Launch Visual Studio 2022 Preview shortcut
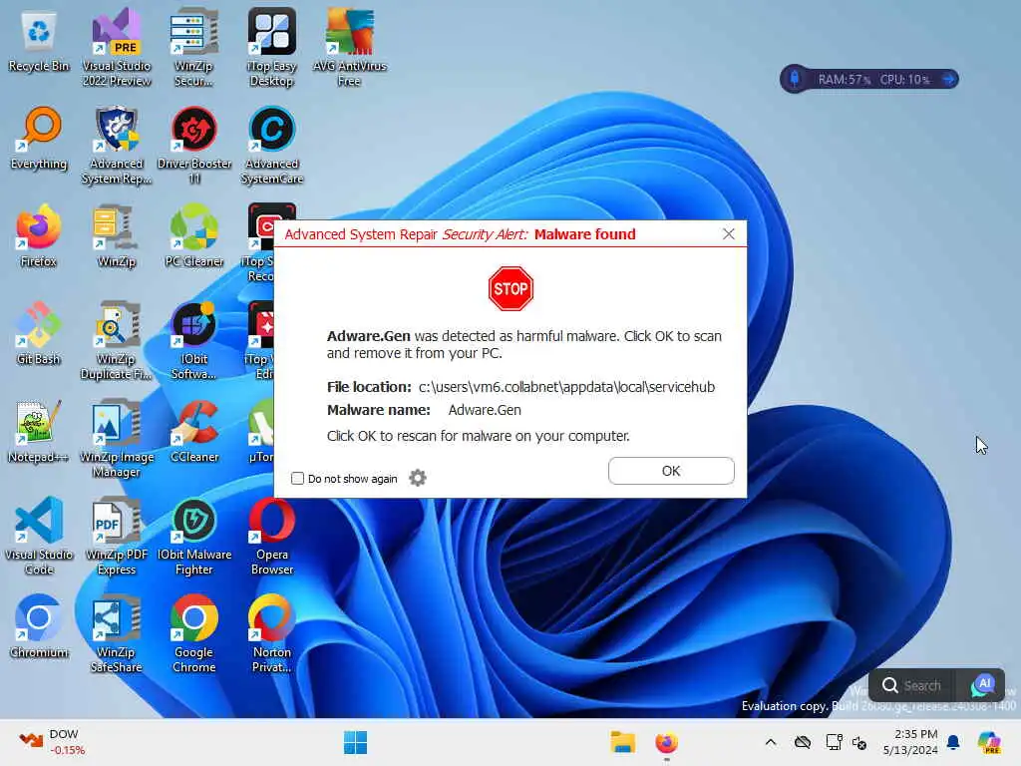 pyautogui.click(x=116, y=47)
